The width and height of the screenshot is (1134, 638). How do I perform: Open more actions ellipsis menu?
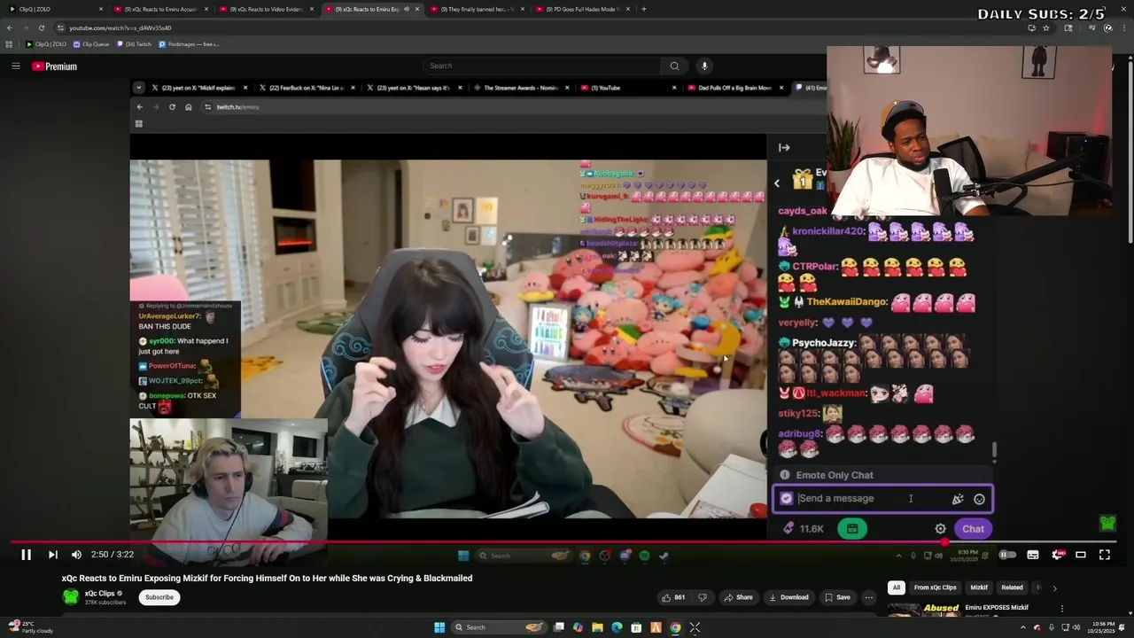tap(869, 597)
